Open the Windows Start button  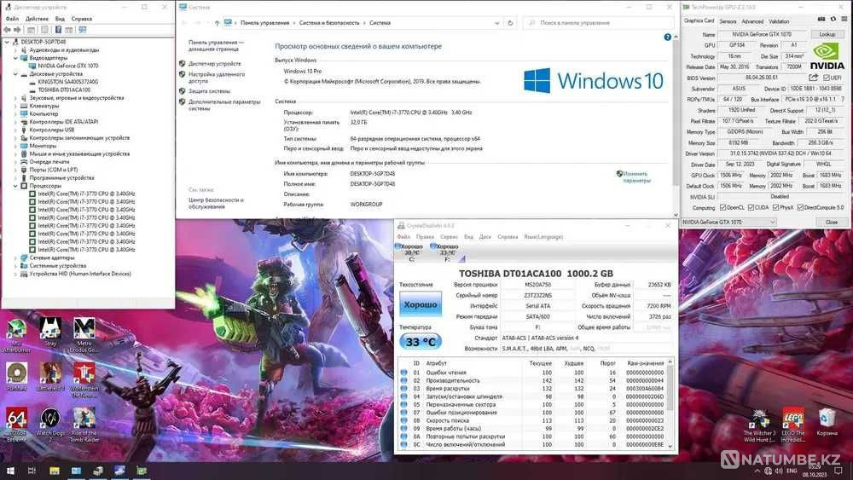coord(10,471)
